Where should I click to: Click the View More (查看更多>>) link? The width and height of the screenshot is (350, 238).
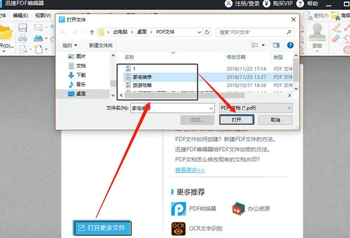[x=190, y=170]
